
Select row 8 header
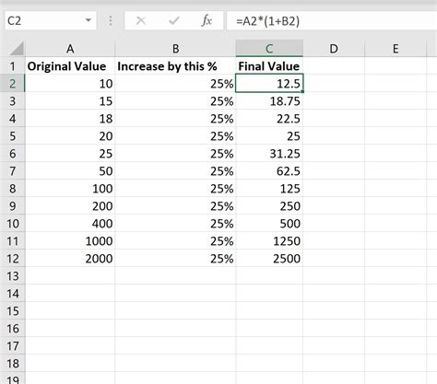coord(13,189)
